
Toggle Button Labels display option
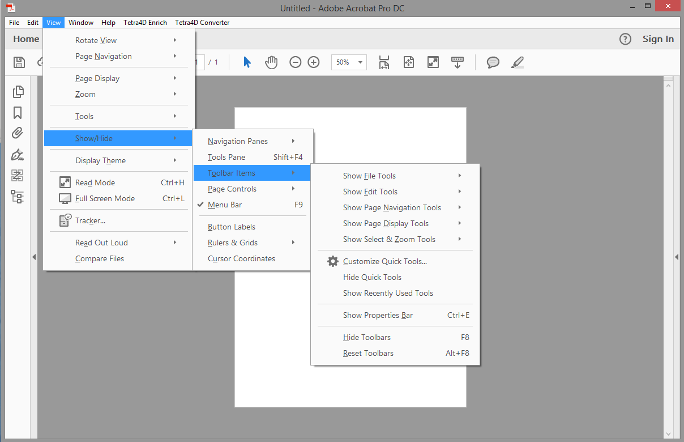251,227
